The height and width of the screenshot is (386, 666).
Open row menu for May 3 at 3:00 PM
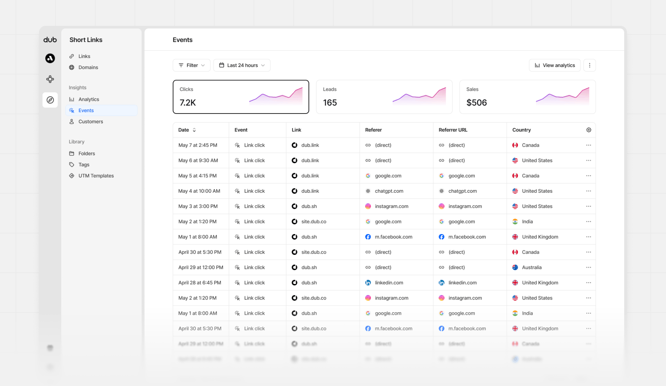(x=588, y=206)
